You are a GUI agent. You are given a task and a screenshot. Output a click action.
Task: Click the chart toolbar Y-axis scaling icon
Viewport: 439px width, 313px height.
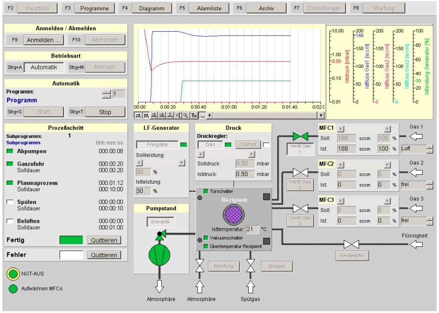pyautogui.click(x=178, y=115)
